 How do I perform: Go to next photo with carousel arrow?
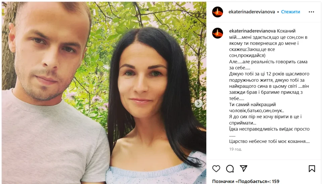tap(198, 104)
